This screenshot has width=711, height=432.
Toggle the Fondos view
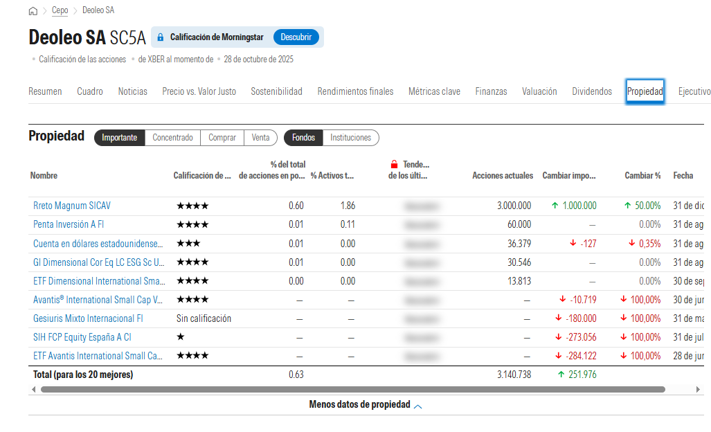303,138
